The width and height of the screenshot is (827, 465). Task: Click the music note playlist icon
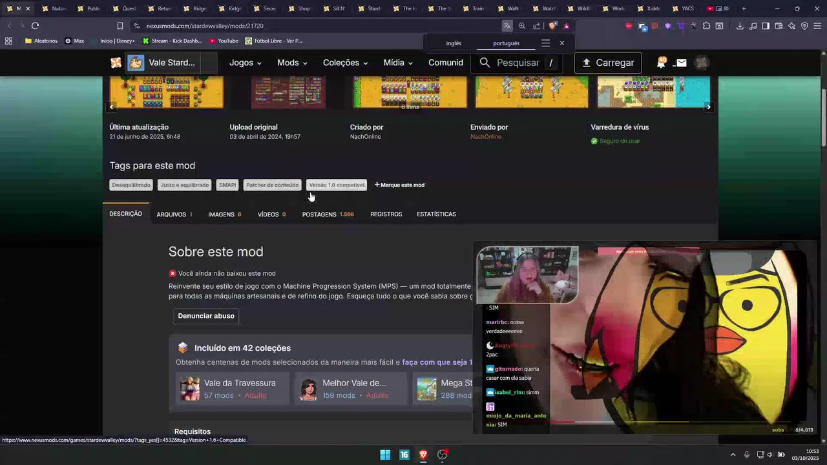(x=753, y=26)
